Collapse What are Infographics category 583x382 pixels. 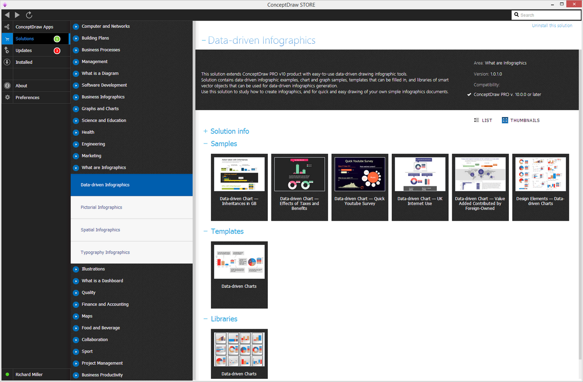[x=76, y=168]
